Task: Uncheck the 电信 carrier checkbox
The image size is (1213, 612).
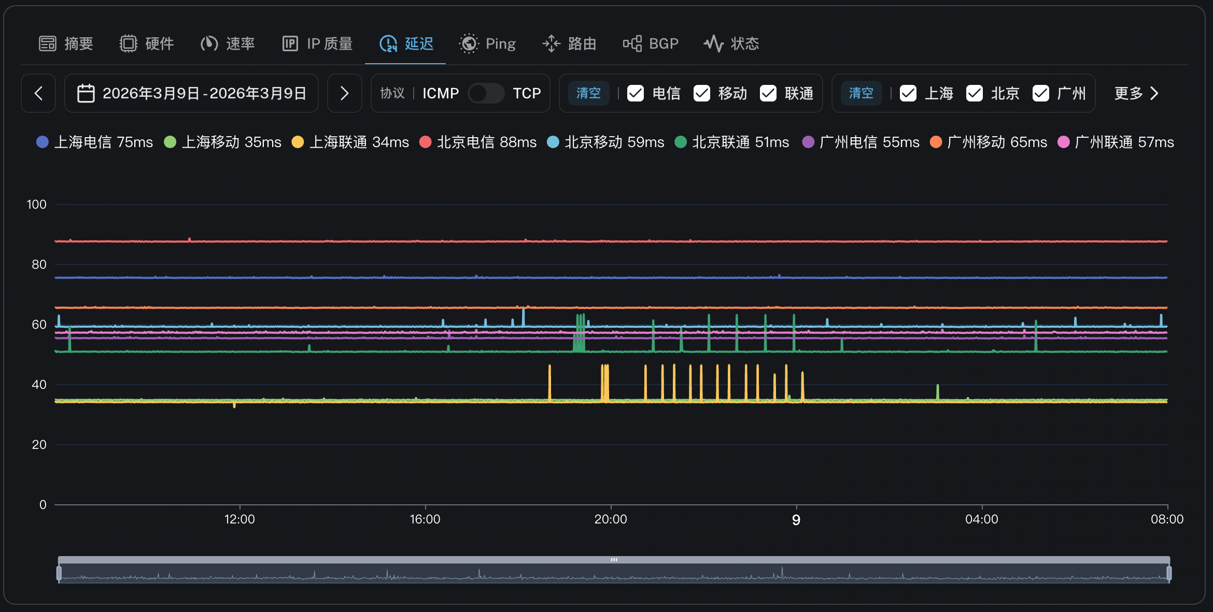Action: click(x=636, y=93)
